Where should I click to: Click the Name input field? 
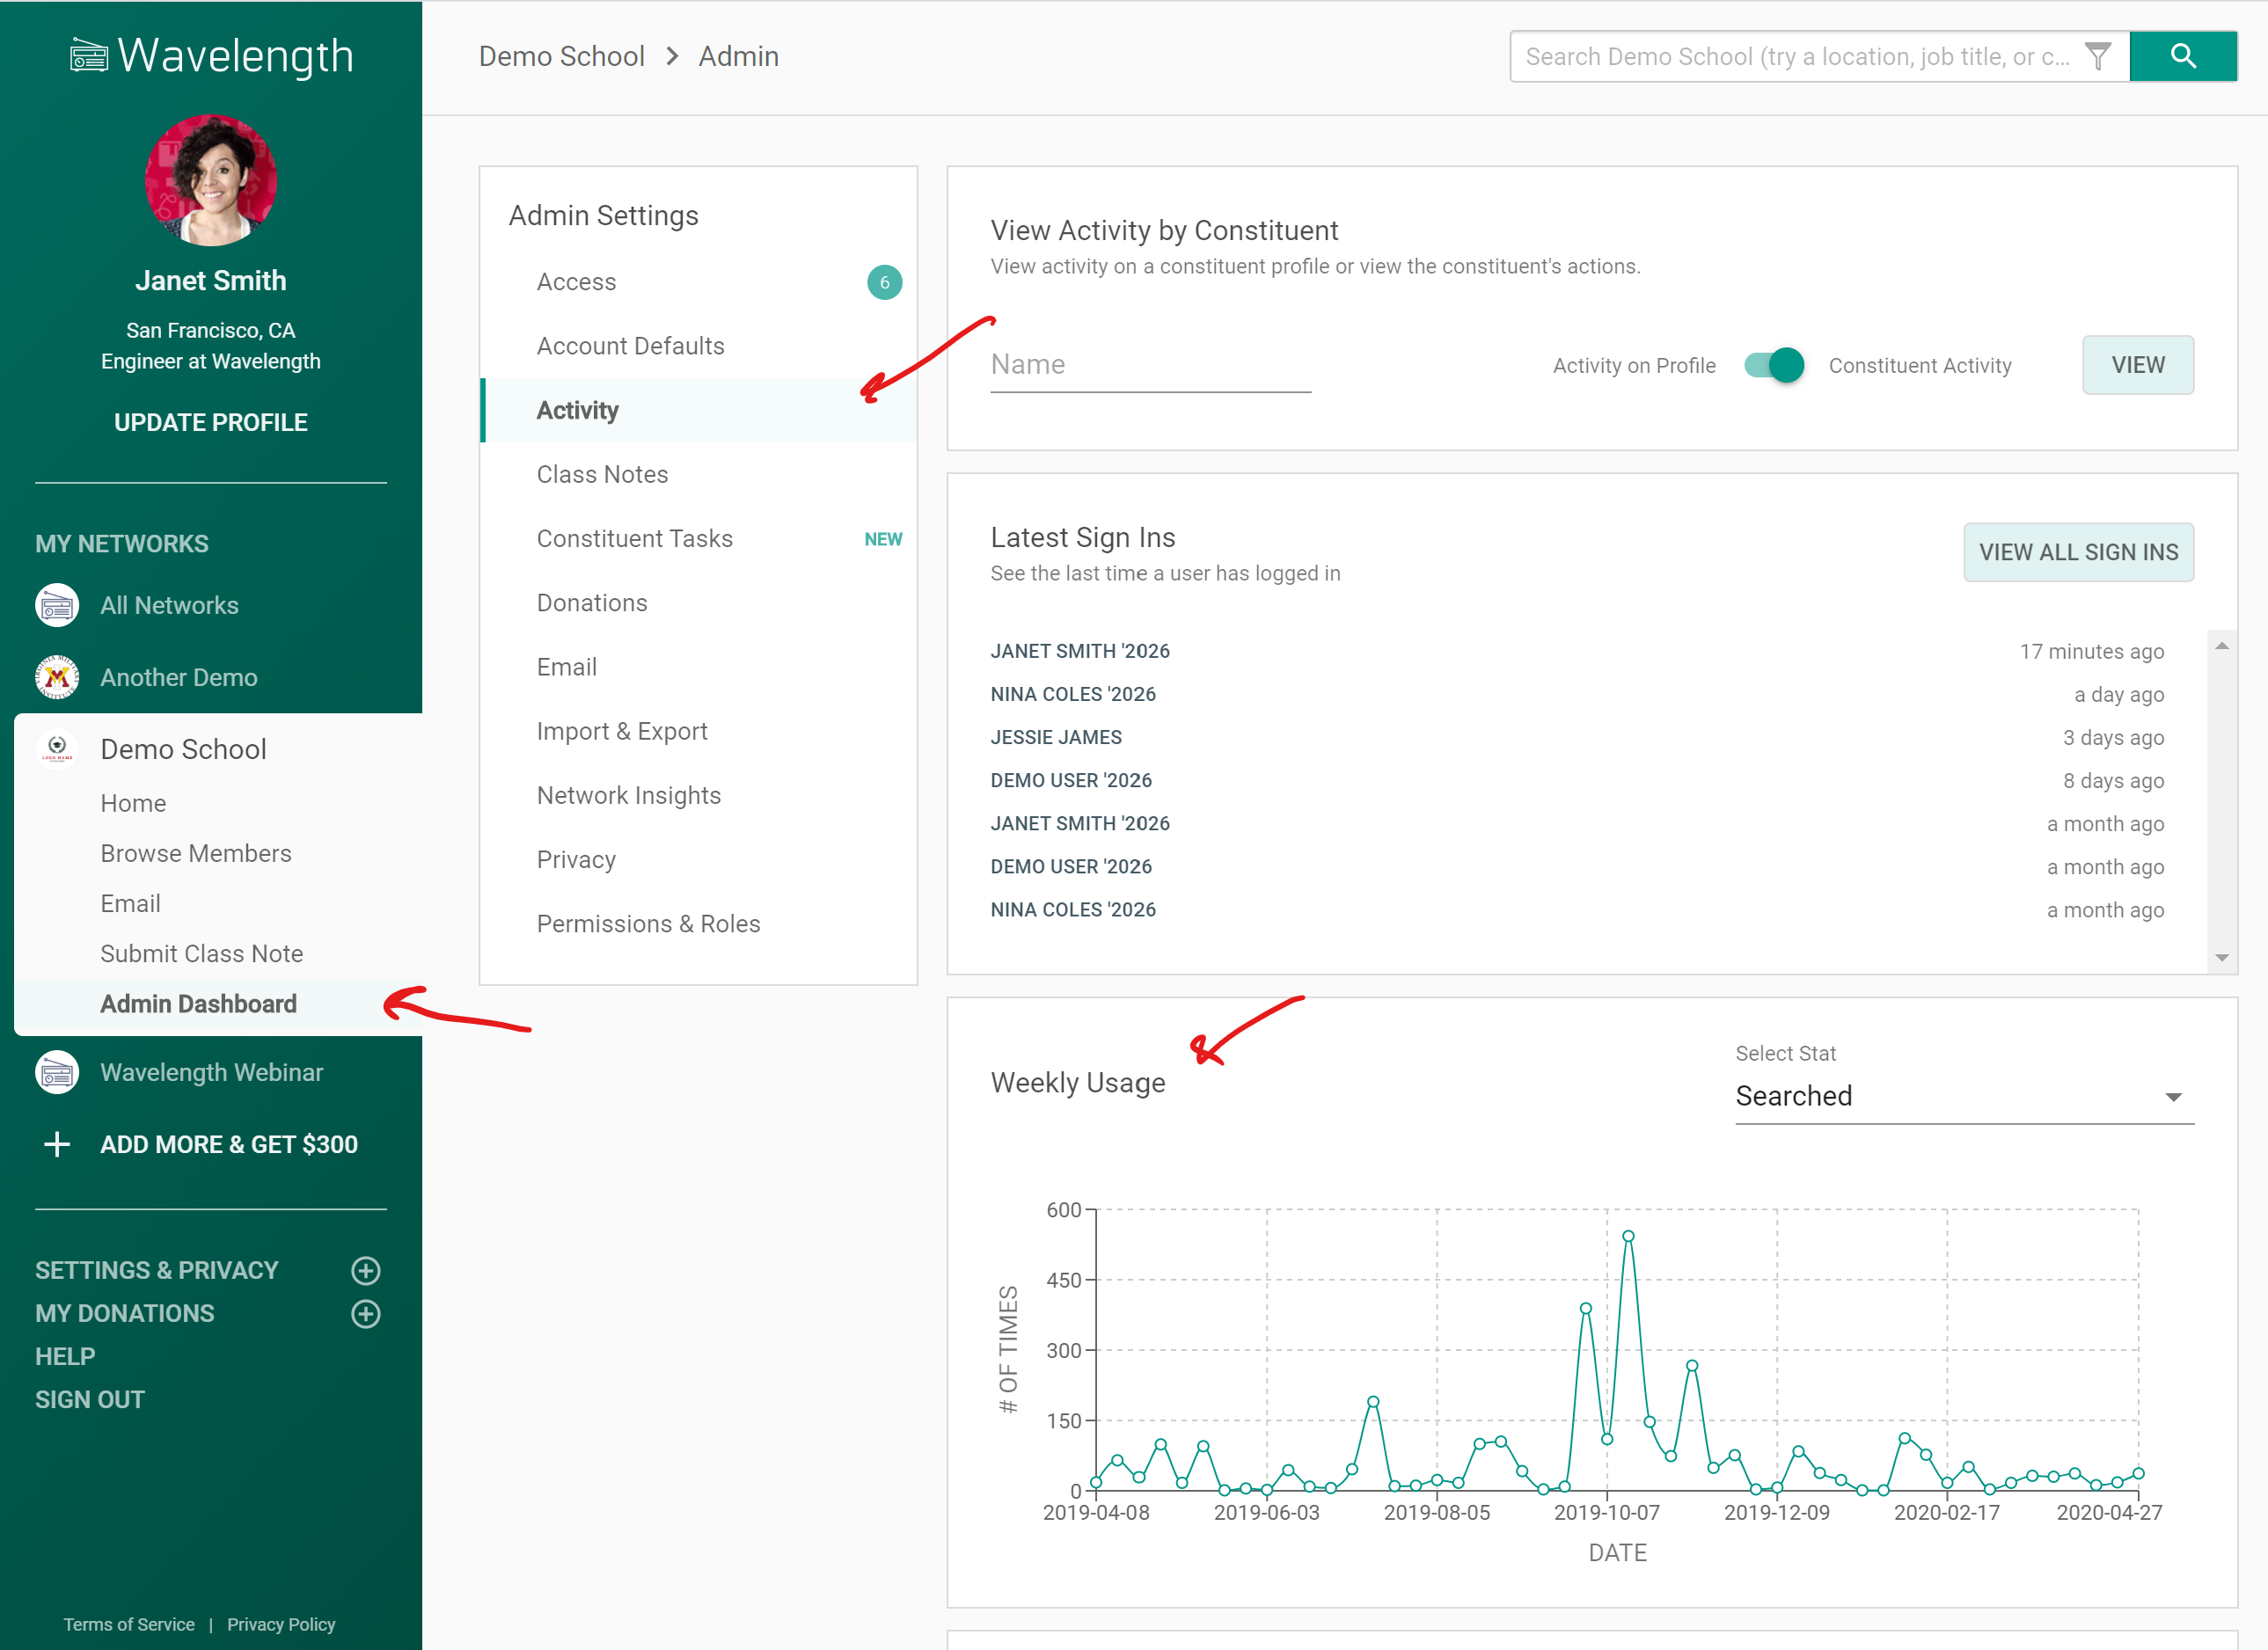click(x=1152, y=364)
